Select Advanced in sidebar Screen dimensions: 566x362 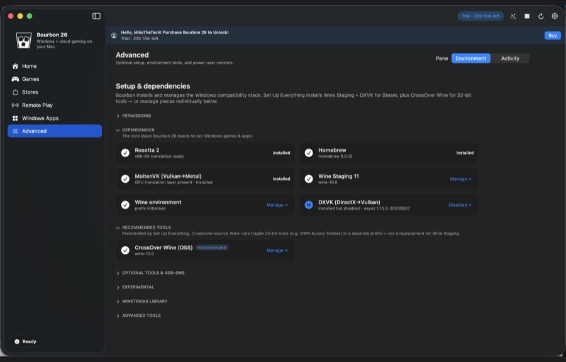55,131
